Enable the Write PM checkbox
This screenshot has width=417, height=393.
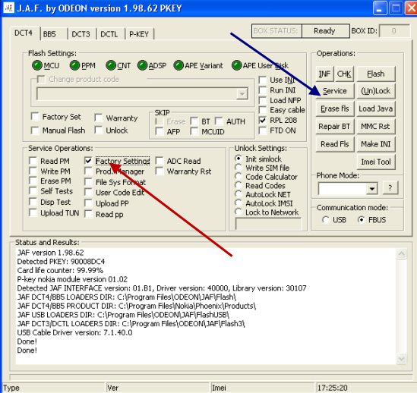point(33,171)
